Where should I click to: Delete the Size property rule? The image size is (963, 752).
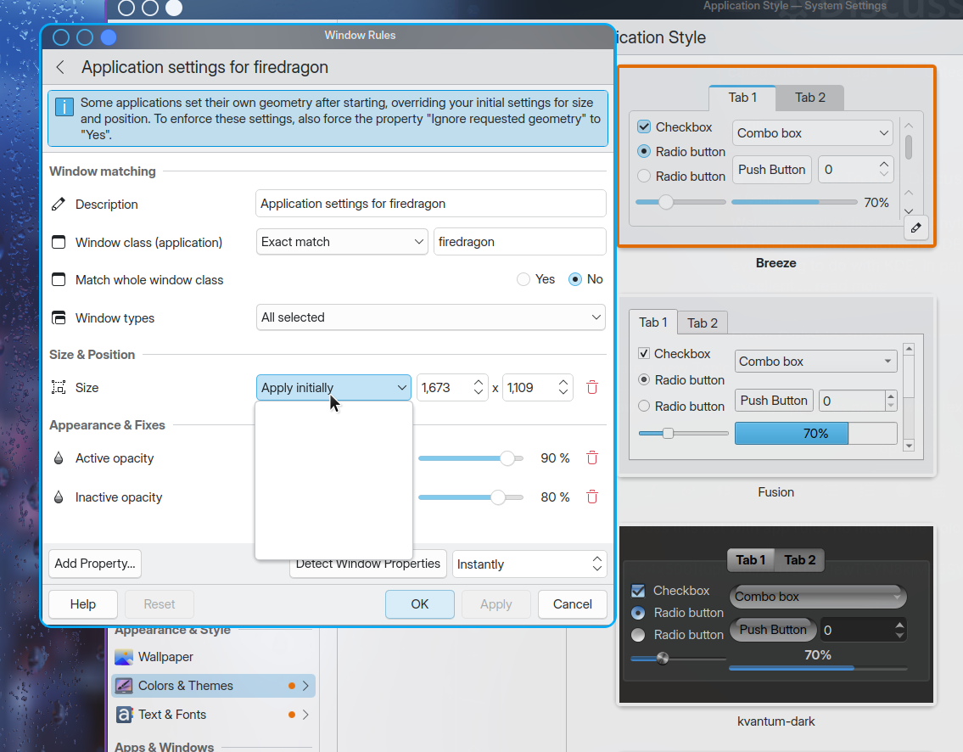click(592, 388)
